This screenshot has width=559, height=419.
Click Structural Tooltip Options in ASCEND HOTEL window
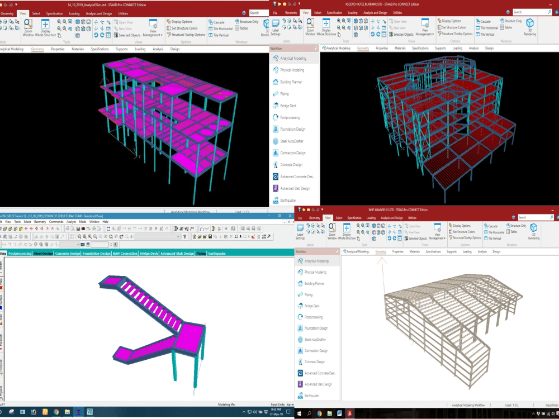[454, 34]
